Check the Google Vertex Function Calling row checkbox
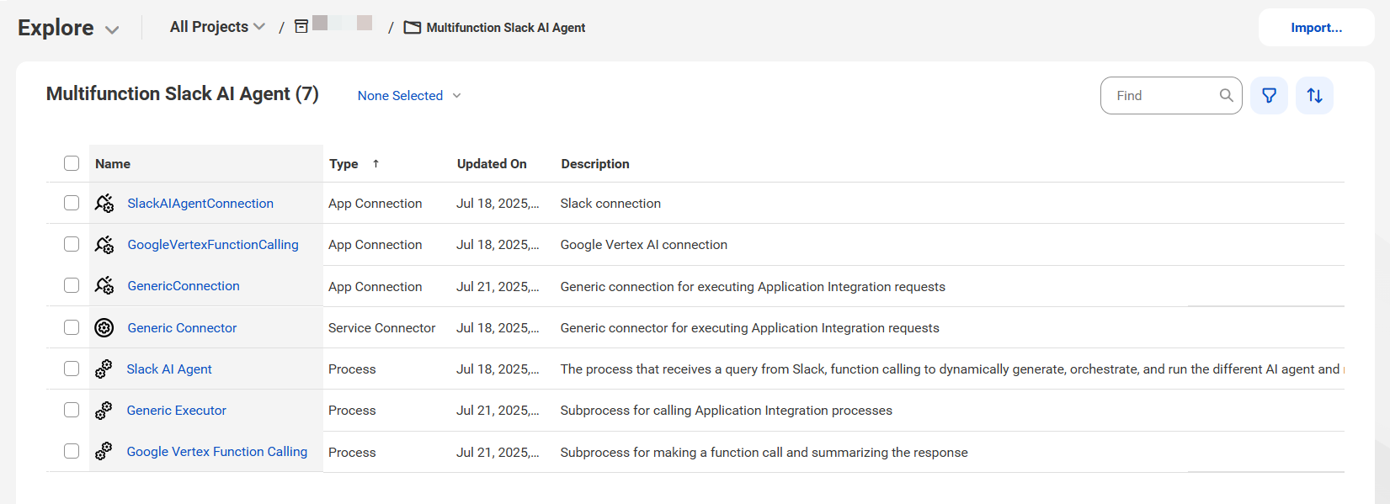 tap(72, 451)
